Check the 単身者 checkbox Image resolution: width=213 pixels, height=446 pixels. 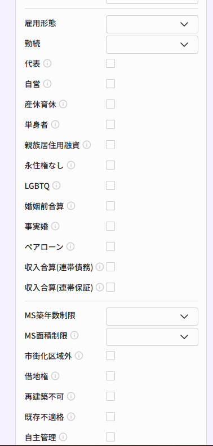[110, 124]
